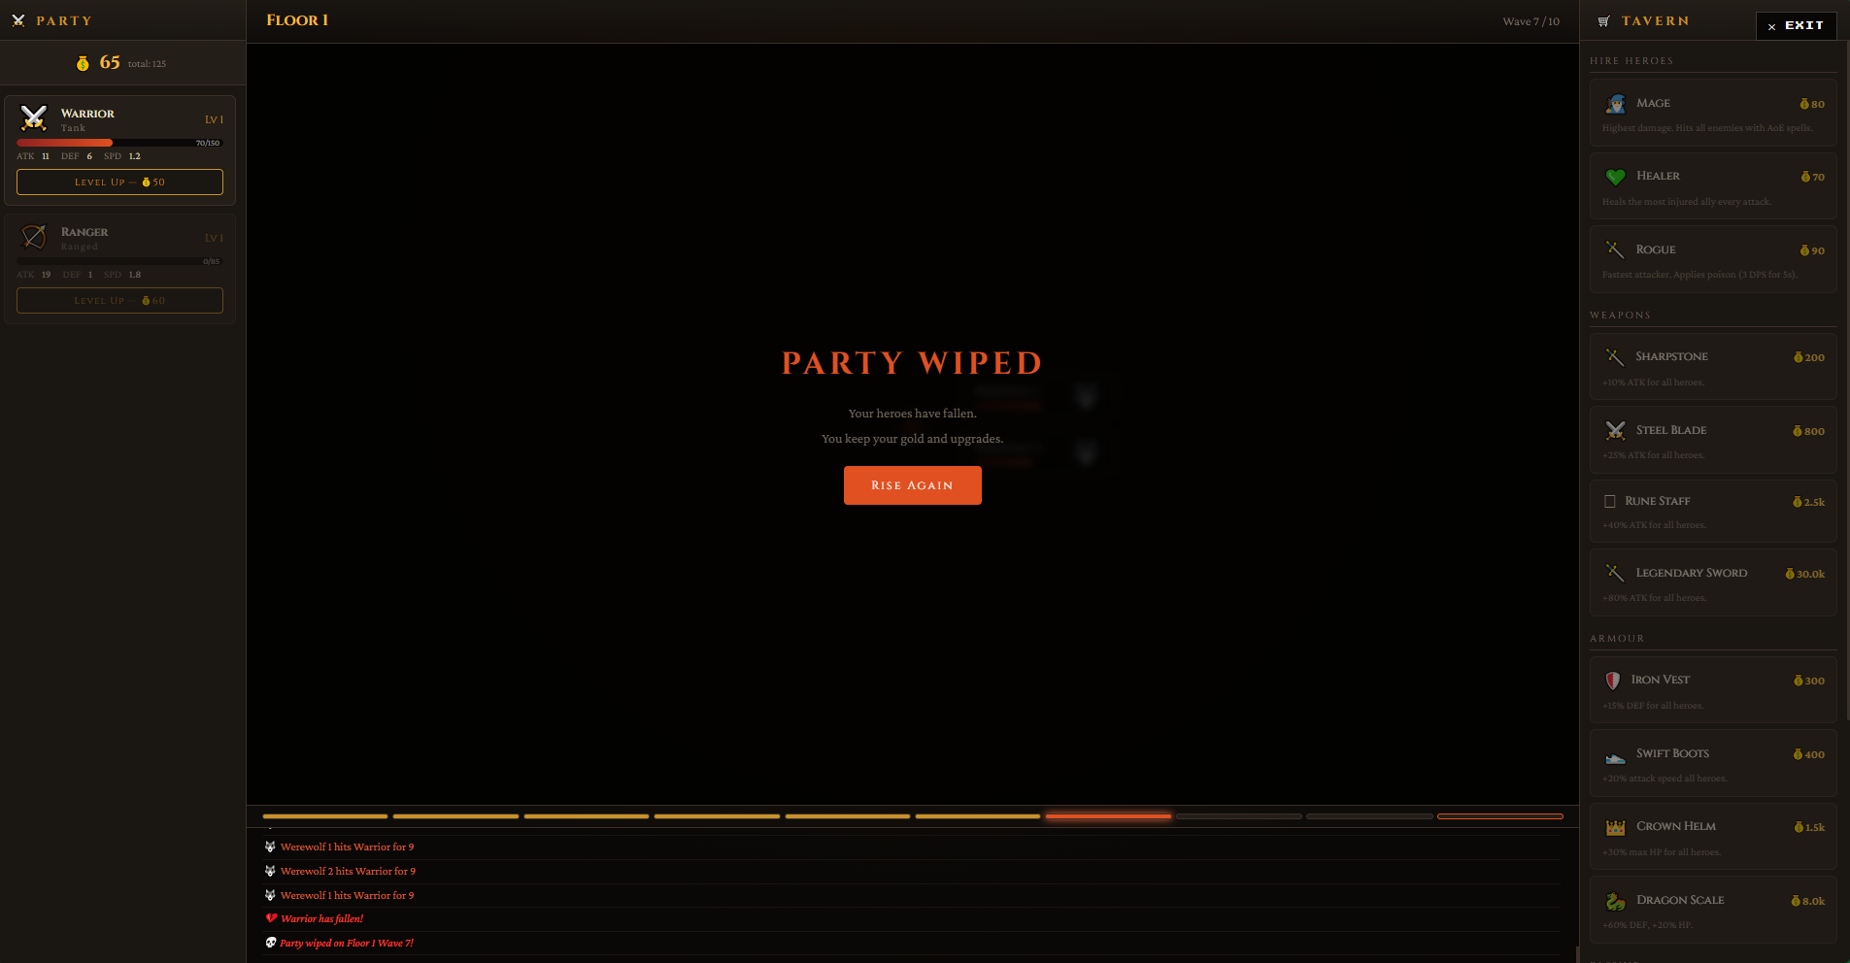The image size is (1850, 963).
Task: Click the Armour section heading
Action: pyautogui.click(x=1617, y=639)
